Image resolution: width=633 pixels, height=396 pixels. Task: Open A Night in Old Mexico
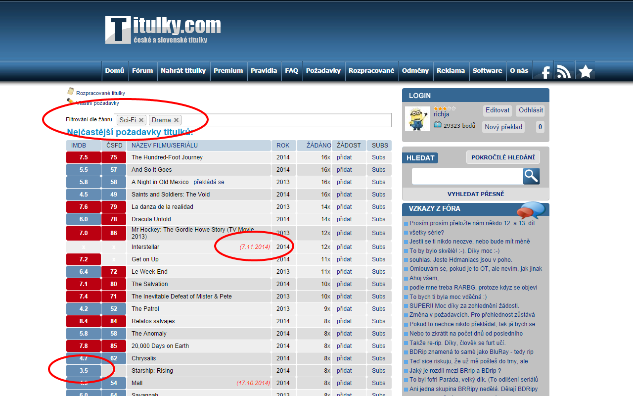[160, 182]
